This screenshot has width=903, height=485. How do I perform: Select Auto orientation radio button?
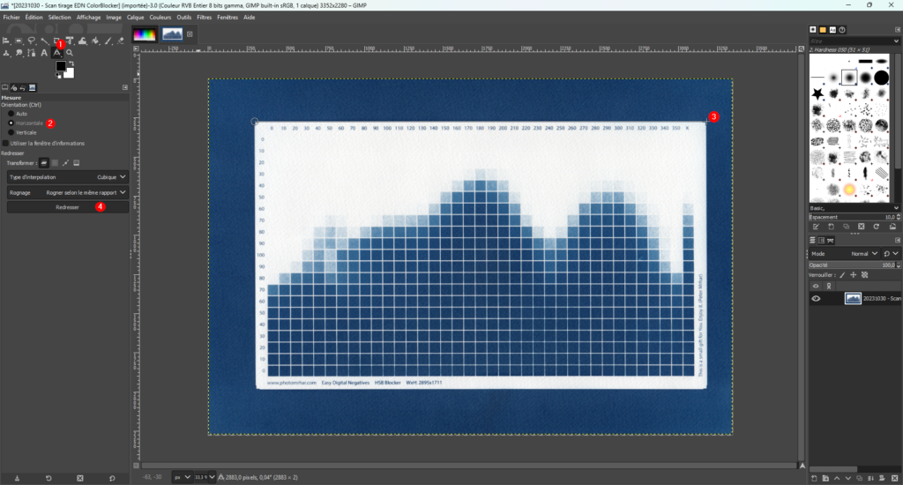(11, 114)
